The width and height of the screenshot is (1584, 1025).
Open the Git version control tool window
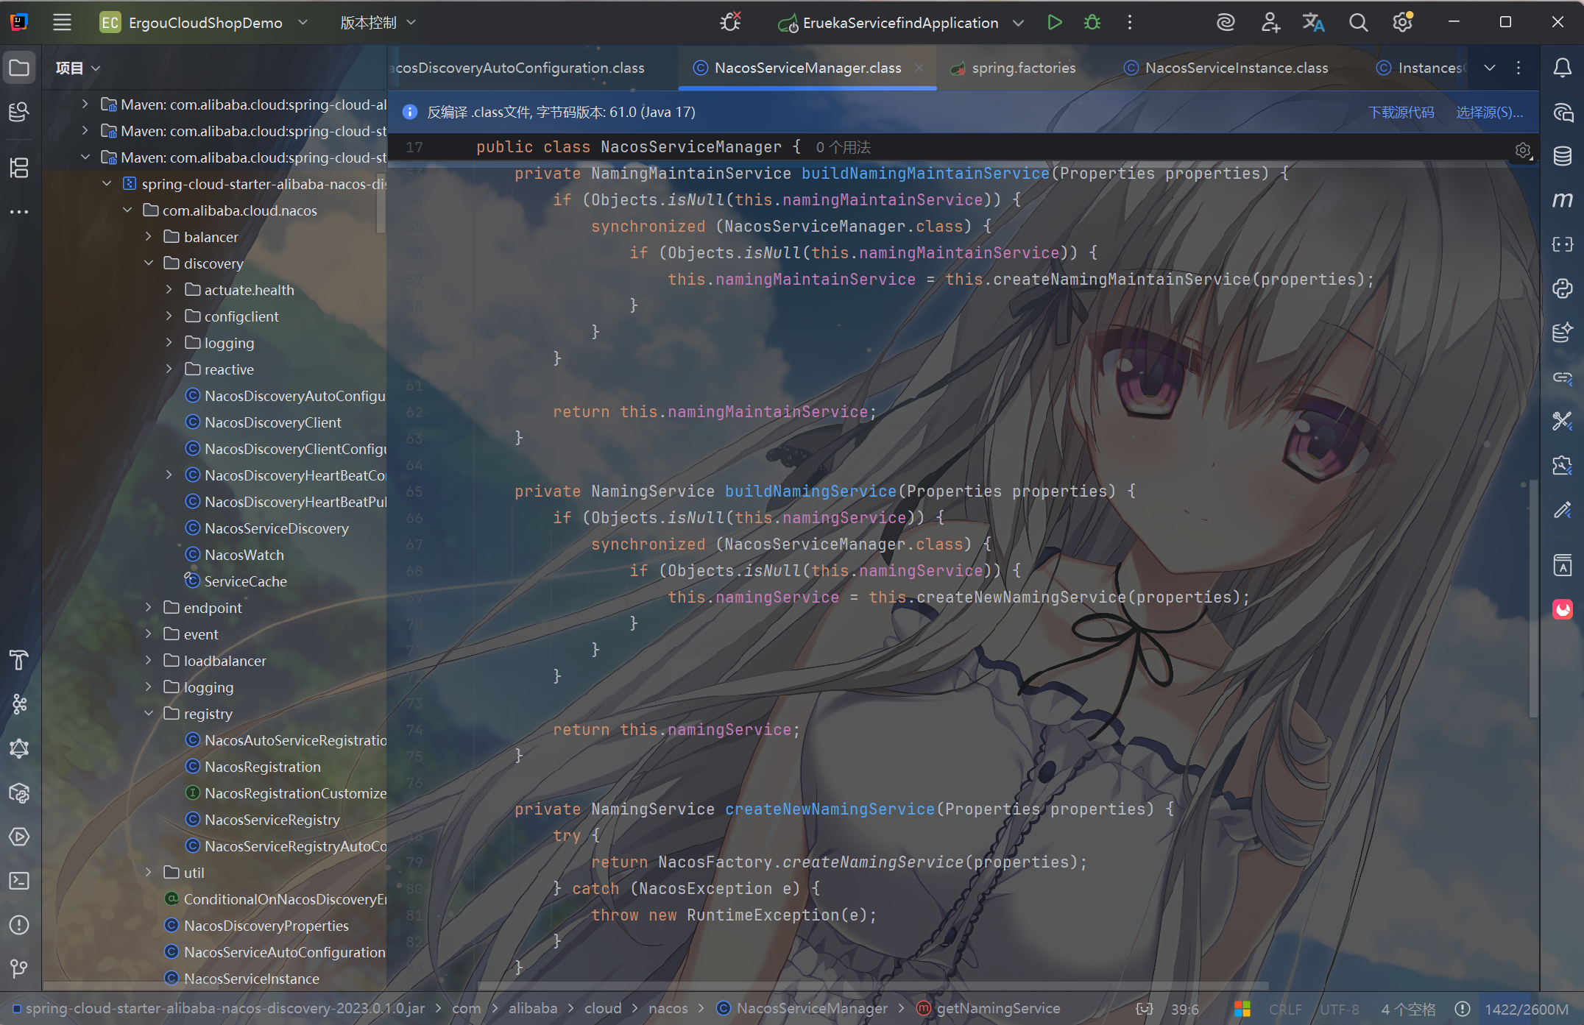(19, 969)
